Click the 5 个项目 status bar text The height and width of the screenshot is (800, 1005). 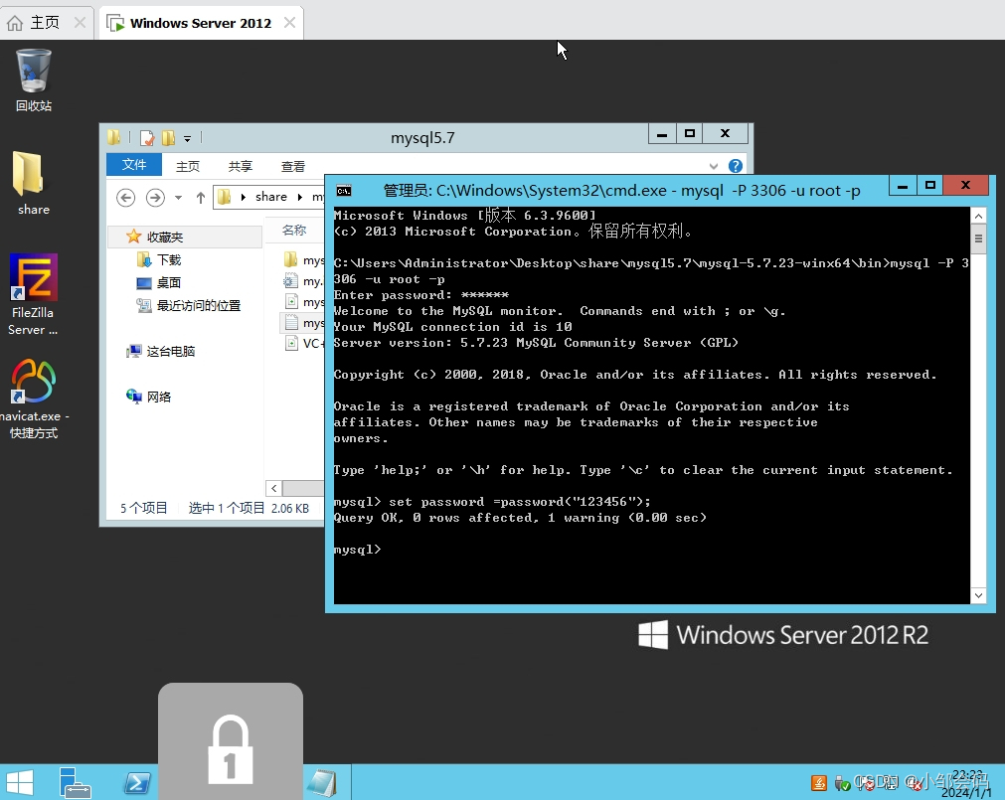click(143, 508)
